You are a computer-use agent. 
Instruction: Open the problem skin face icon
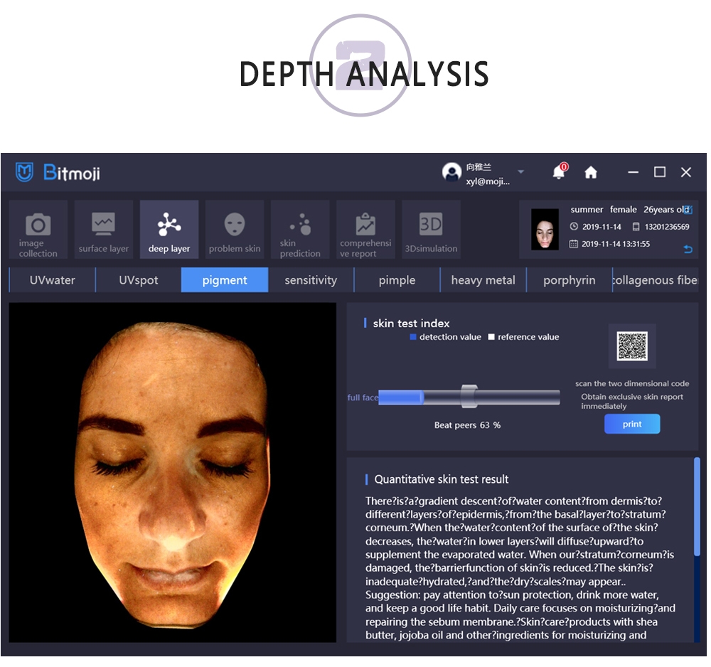(x=235, y=225)
